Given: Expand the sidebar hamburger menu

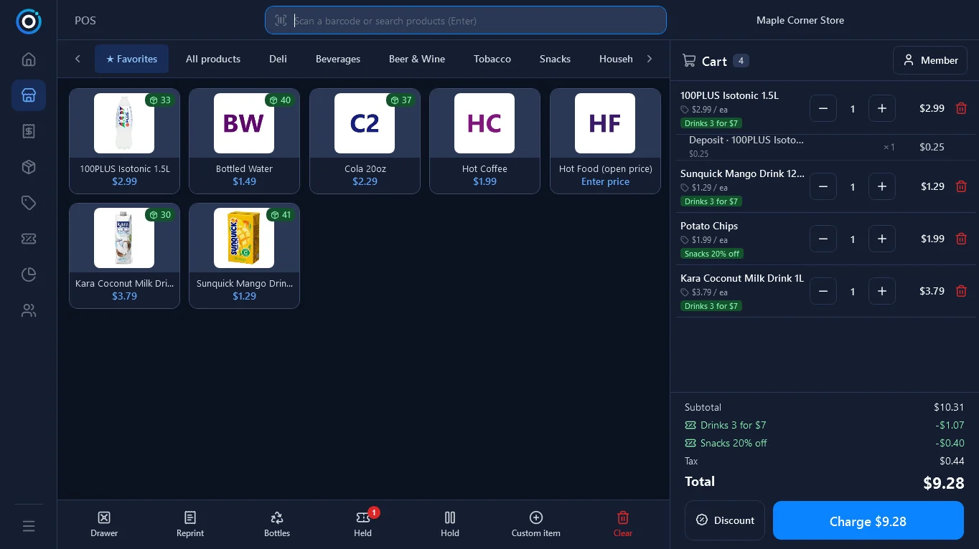Looking at the screenshot, I should 29,526.
